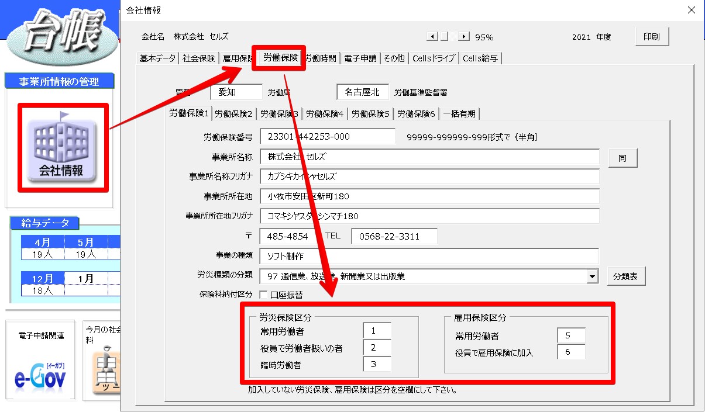The image size is (705, 412).
Task: Click the 事業所名称フリガナ field
Action: (x=430, y=176)
